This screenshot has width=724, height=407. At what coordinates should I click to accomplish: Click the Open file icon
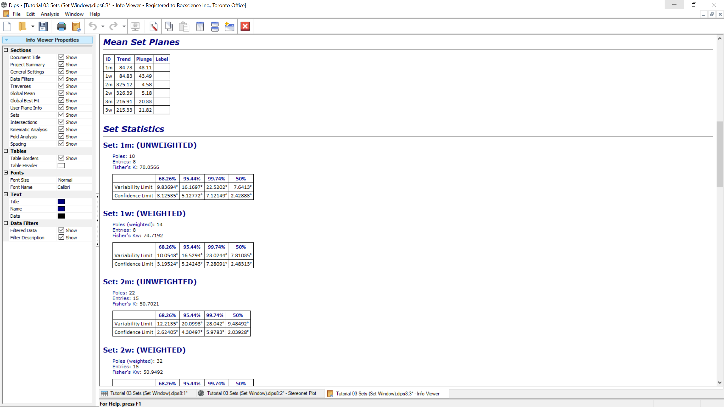click(x=22, y=26)
